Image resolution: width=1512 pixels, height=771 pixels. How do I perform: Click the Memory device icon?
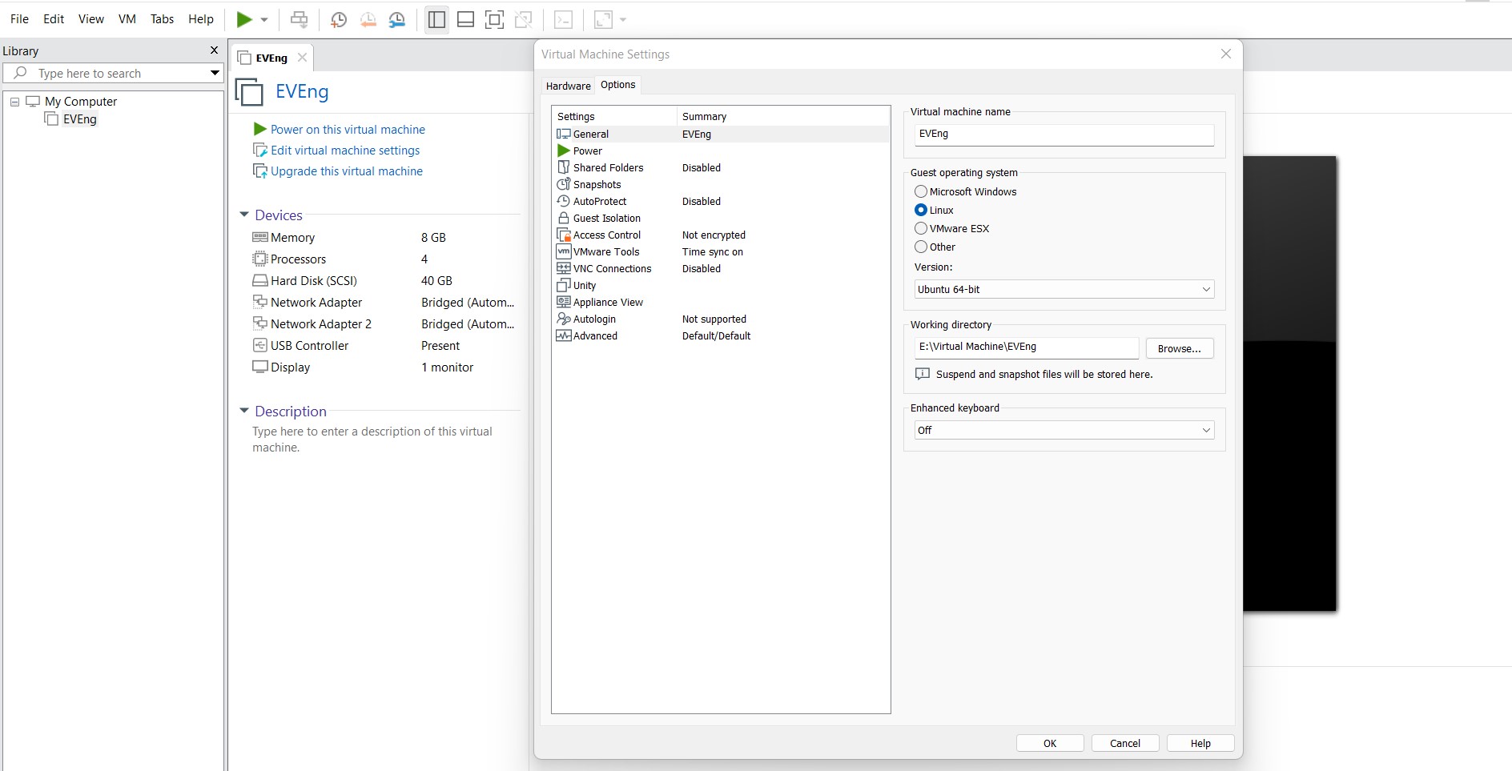tap(259, 237)
